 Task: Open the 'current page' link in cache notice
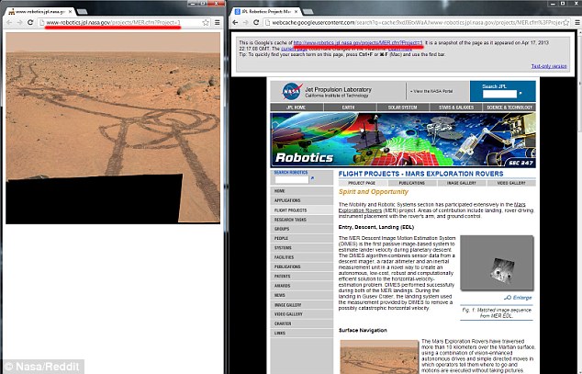pos(294,49)
